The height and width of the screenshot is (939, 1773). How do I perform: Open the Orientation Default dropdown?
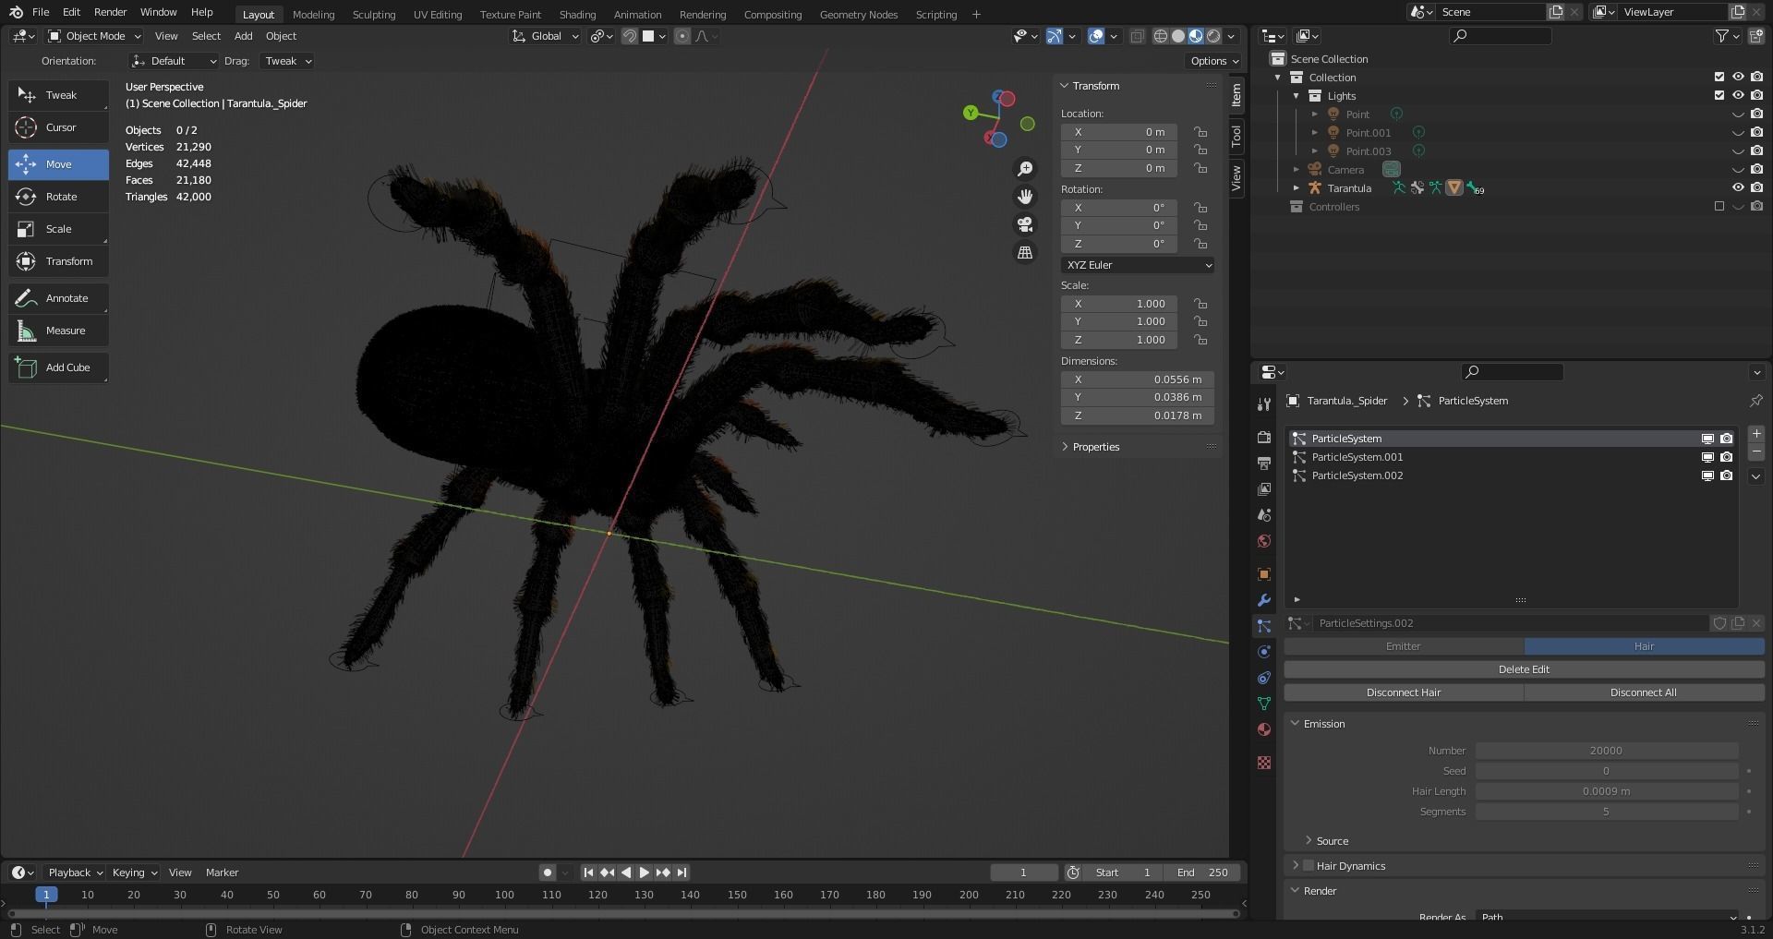[174, 61]
